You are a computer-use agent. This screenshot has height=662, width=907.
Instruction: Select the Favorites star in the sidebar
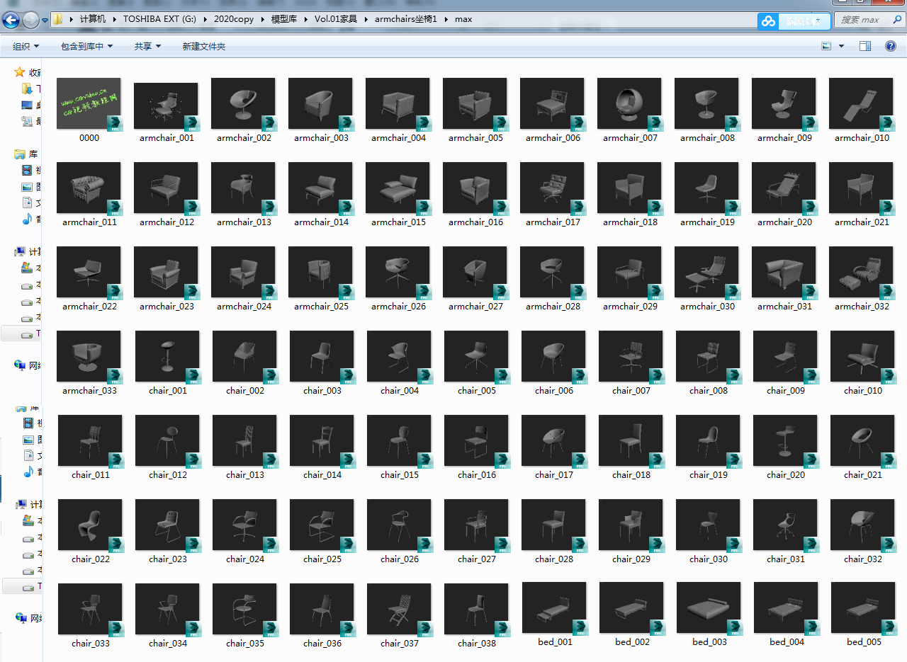tap(19, 72)
